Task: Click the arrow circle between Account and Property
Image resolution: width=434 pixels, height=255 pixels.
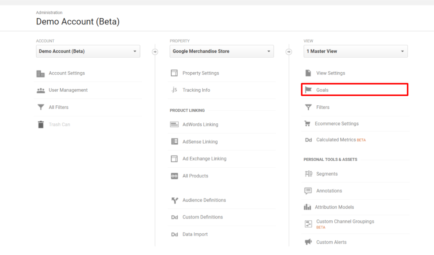Action: [x=155, y=52]
